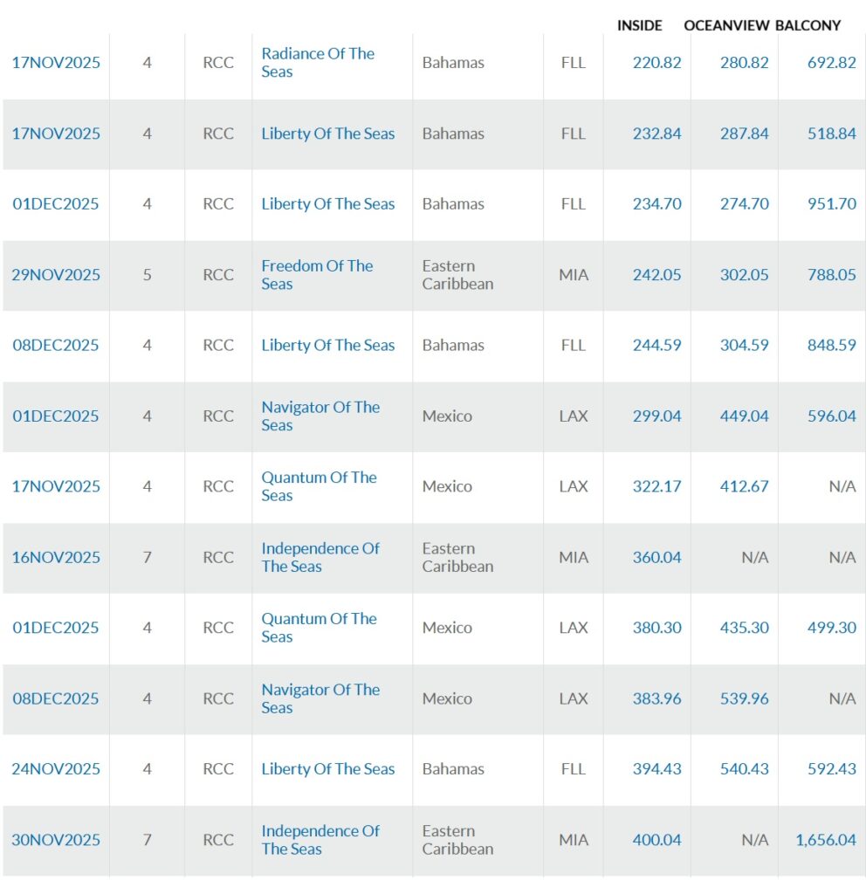Select the 596.04 balcony price
Viewport: 866px width, 894px height.
coord(825,416)
